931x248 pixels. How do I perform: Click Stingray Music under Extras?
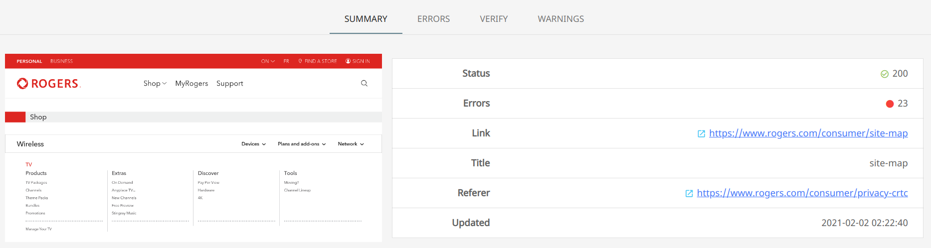tap(124, 213)
